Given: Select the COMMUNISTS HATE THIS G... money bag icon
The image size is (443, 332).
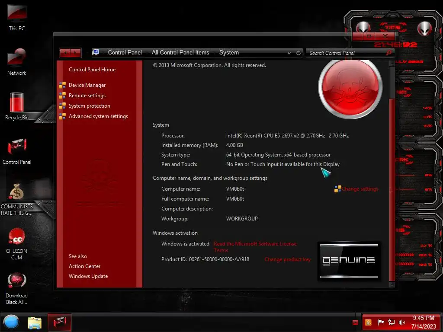Looking at the screenshot, I should [17, 199].
